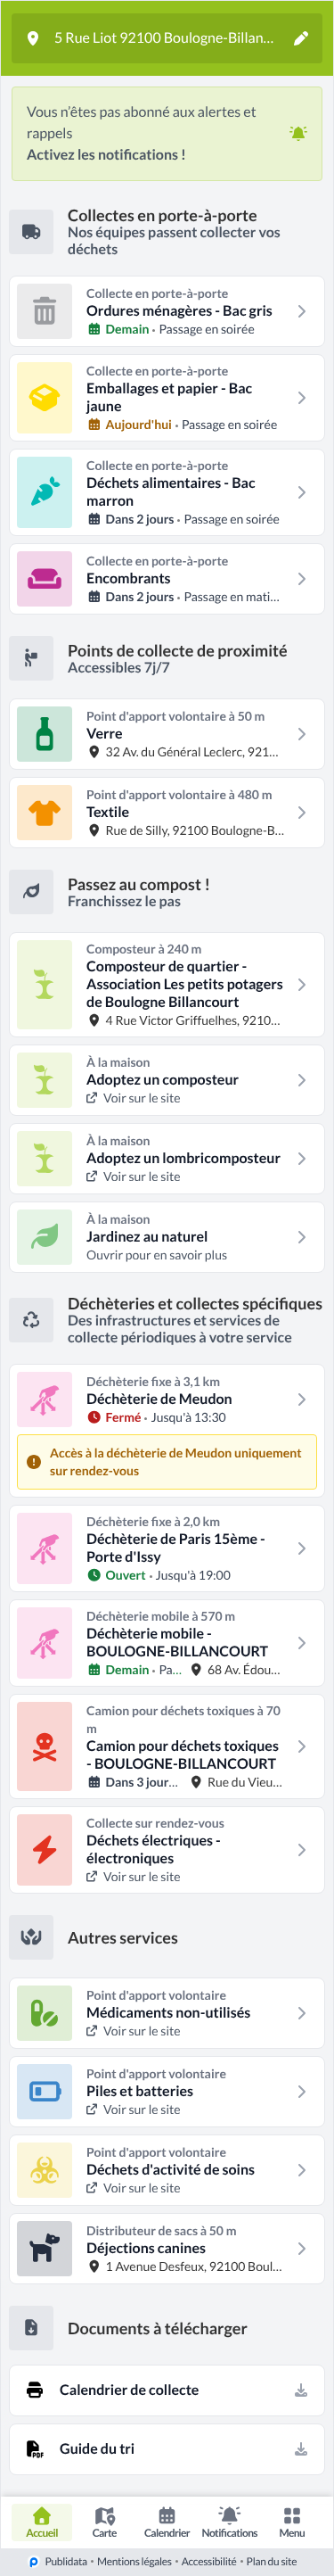The width and height of the screenshot is (334, 2576).
Task: Open the skull toxic waste truck icon
Action: point(44,1746)
